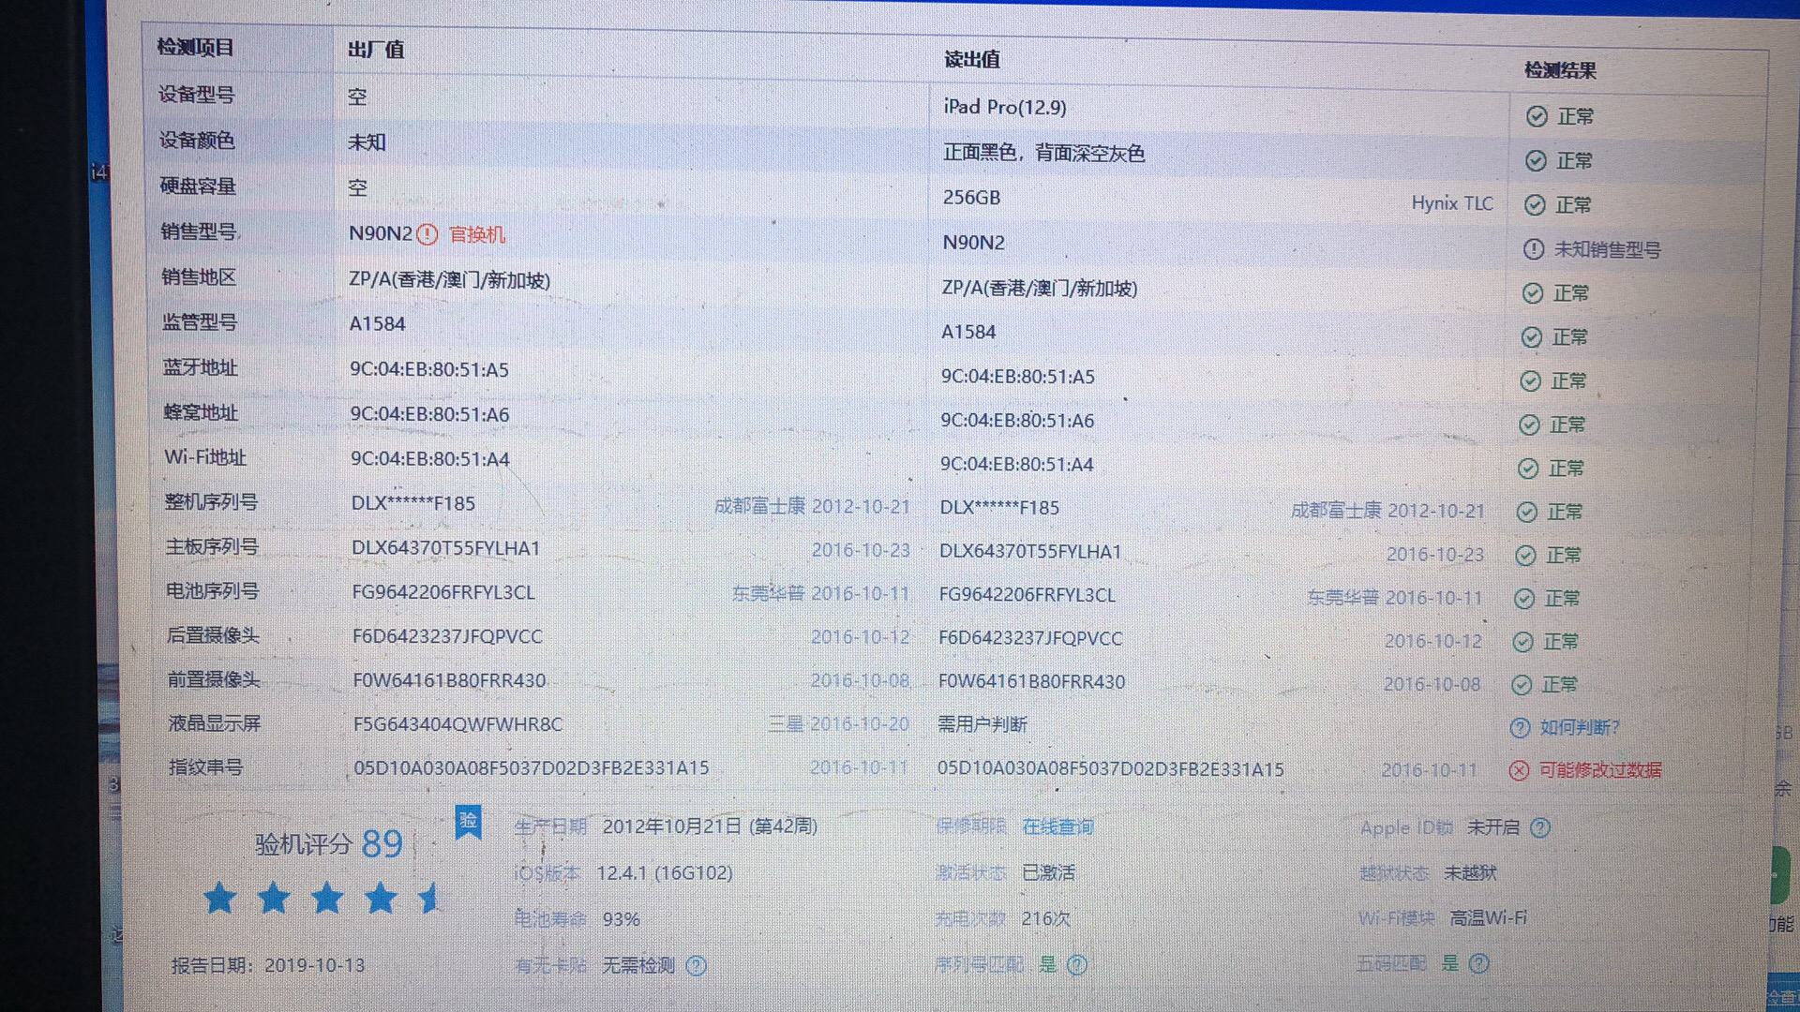Viewport: 1800px width, 1012px height.
Task: Click the 可能修改过数据 warning text
Action: coord(1600,770)
